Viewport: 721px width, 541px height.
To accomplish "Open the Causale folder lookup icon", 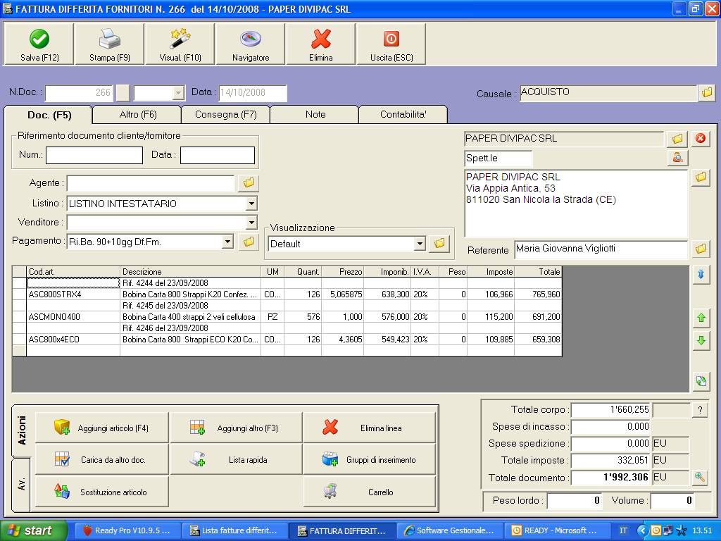I will pos(707,92).
